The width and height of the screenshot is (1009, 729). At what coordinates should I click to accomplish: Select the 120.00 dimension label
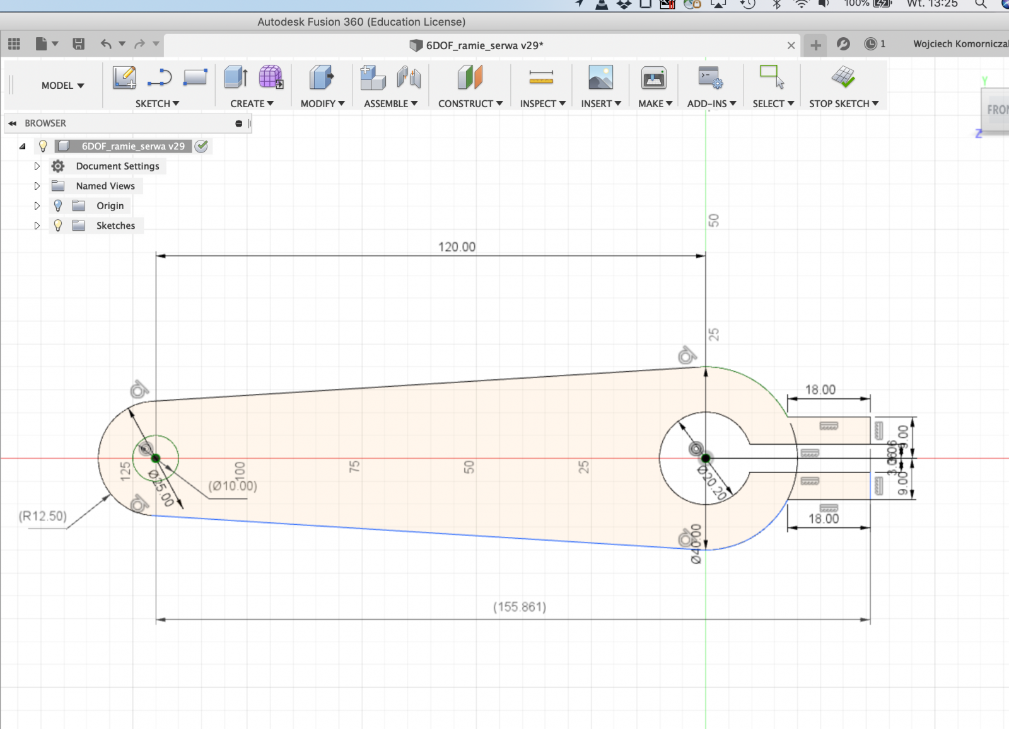coord(457,247)
